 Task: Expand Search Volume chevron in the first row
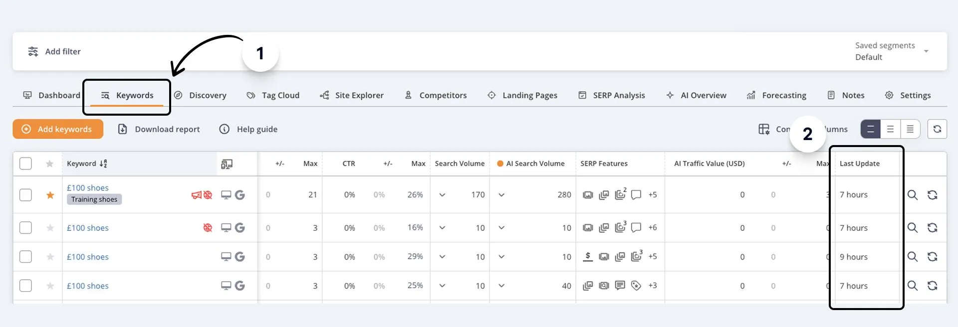(442, 195)
